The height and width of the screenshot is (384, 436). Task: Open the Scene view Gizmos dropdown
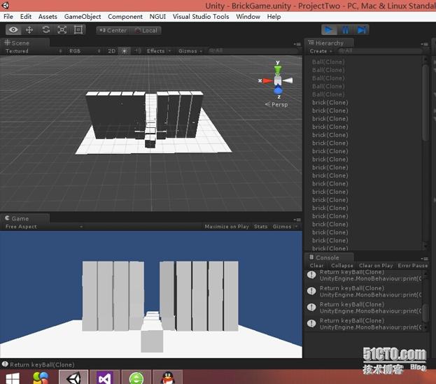pyautogui.click(x=190, y=51)
